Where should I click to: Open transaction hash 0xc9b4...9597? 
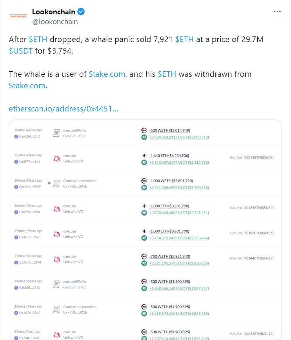click(30, 187)
